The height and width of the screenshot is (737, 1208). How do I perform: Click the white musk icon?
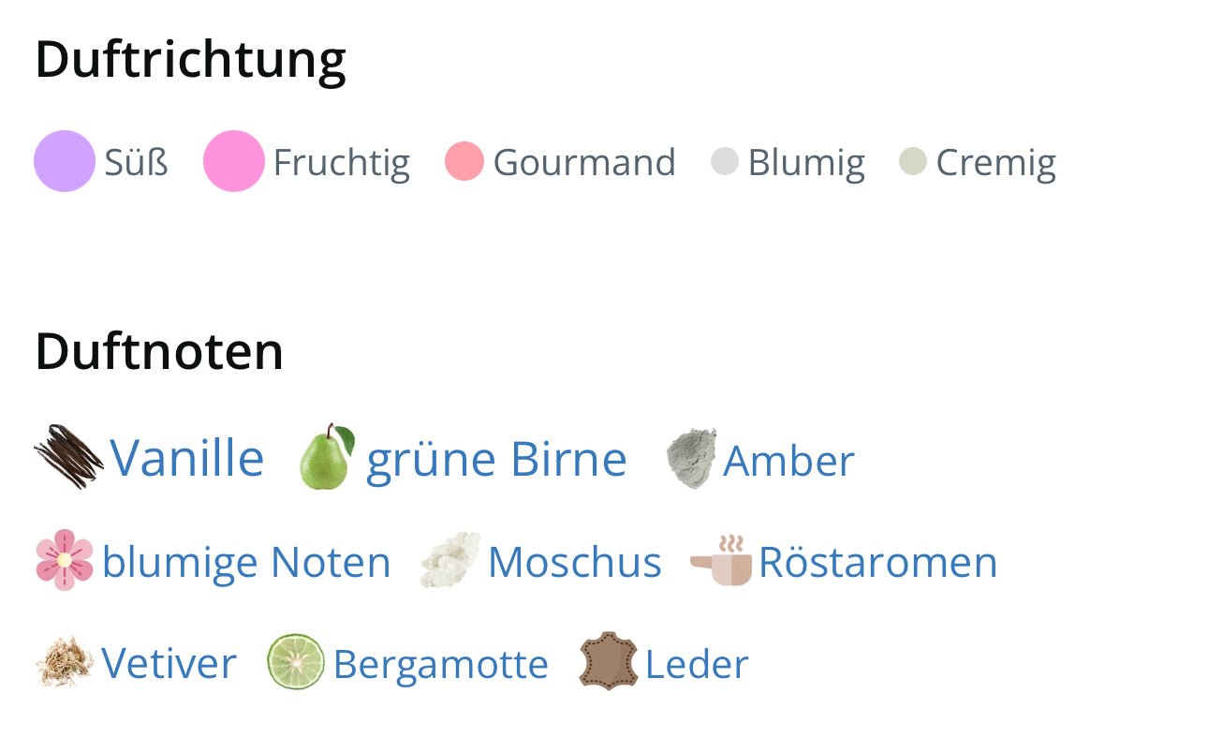[x=450, y=560]
